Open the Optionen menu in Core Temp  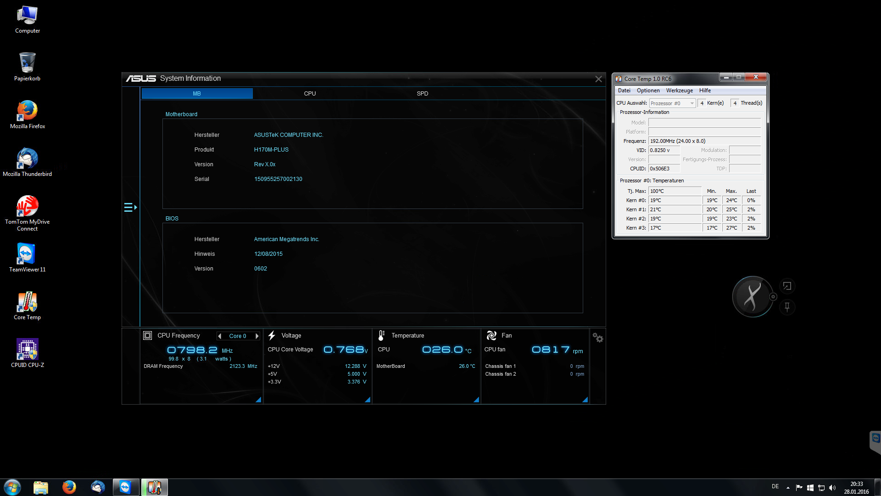(x=648, y=90)
